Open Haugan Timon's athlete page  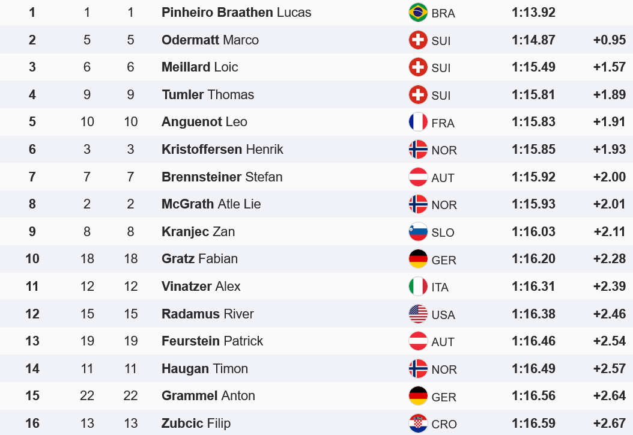[x=204, y=369]
